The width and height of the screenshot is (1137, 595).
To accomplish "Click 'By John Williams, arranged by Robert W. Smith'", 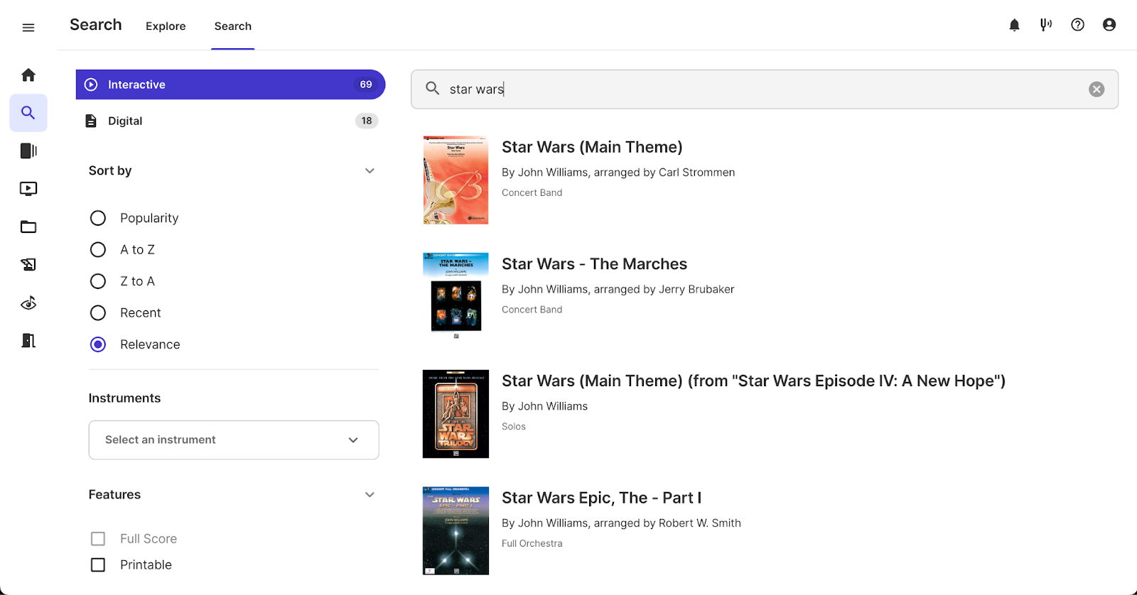I will coord(621,523).
